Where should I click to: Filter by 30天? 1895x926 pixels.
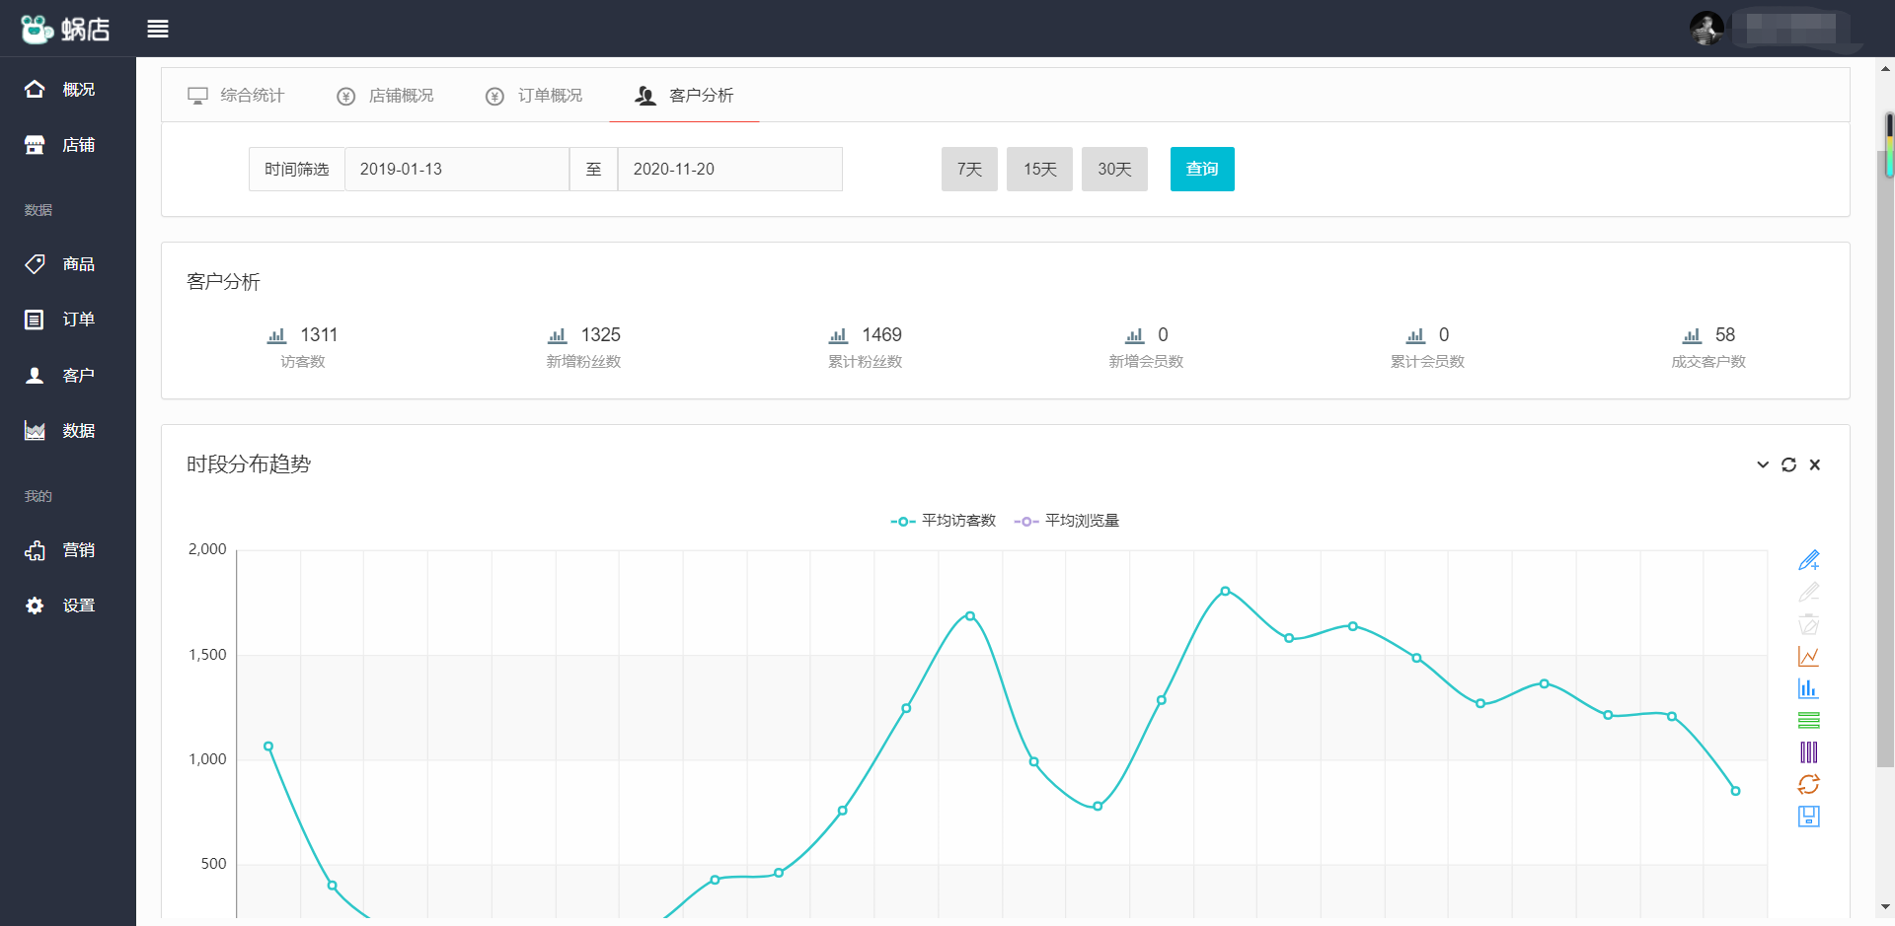(1114, 170)
